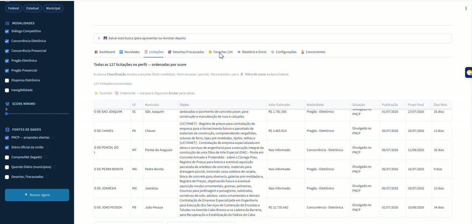Screen dimensions: 472x224
Task: Open the Desertas/Fracassadas tab
Action: tap(186, 52)
